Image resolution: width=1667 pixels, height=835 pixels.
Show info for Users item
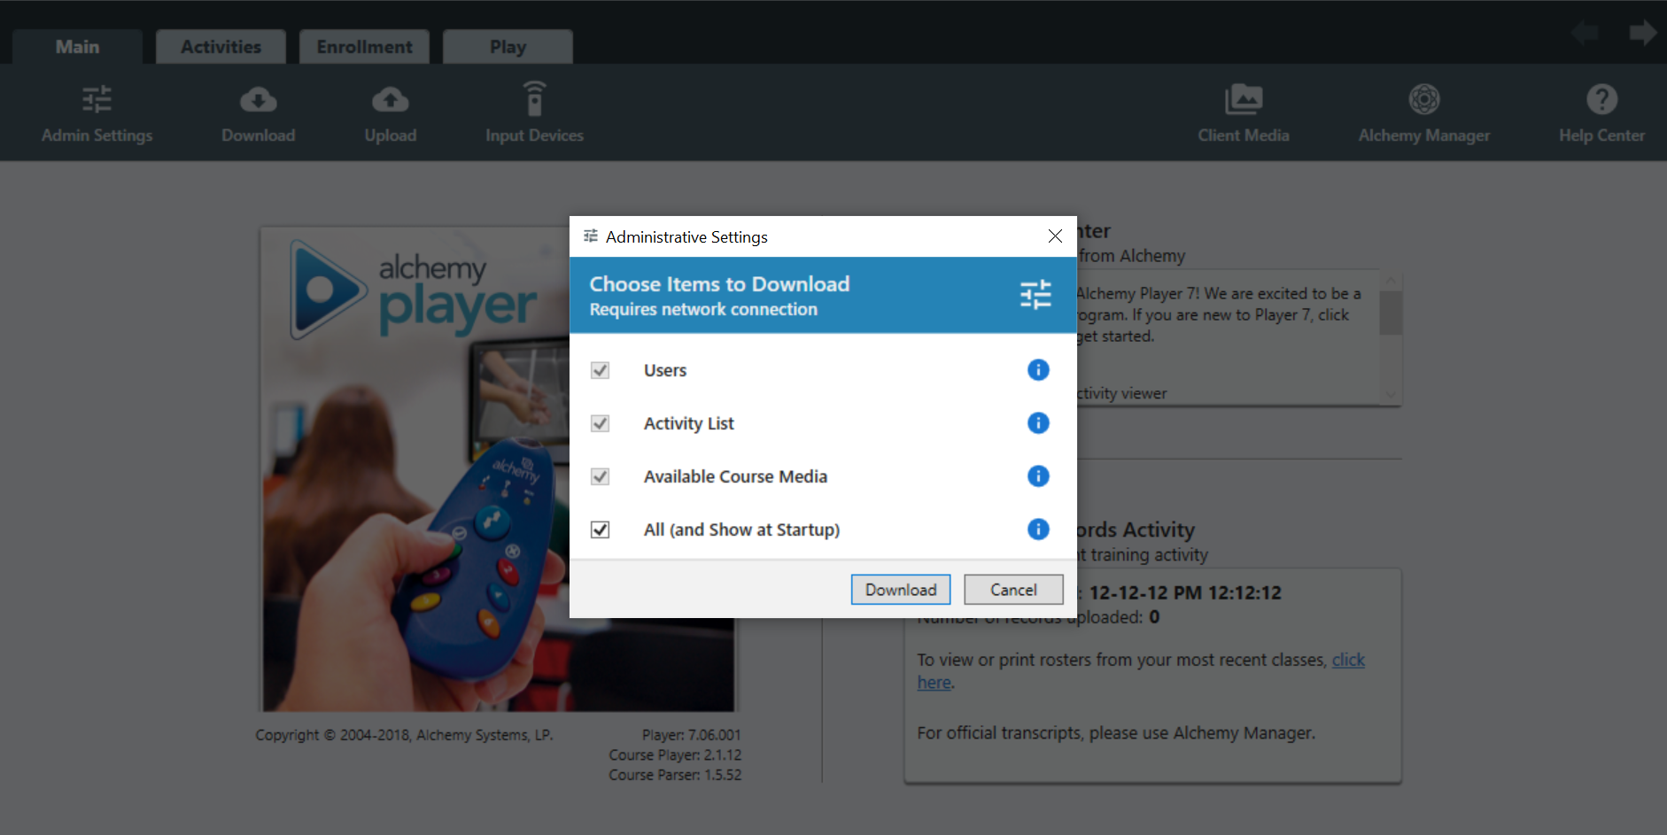[x=1037, y=370]
